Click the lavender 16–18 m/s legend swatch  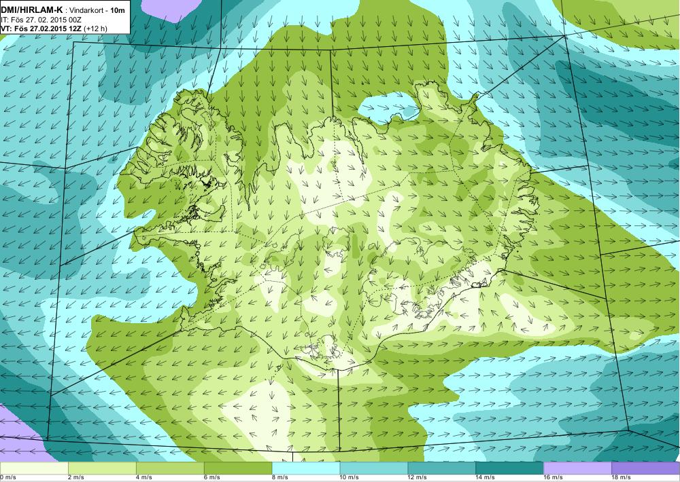coord(577,468)
